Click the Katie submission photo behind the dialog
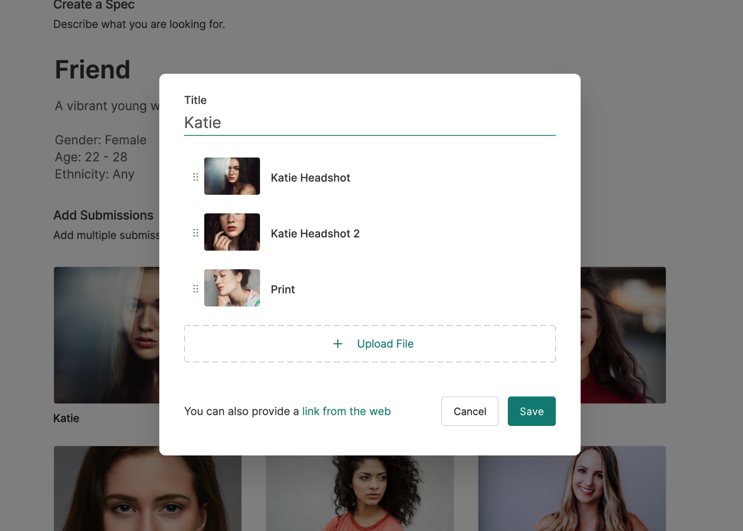The height and width of the screenshot is (531, 743). [x=106, y=335]
